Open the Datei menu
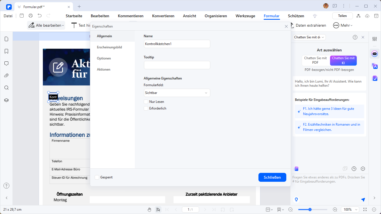Image resolution: width=381 pixels, height=214 pixels. click(8, 16)
